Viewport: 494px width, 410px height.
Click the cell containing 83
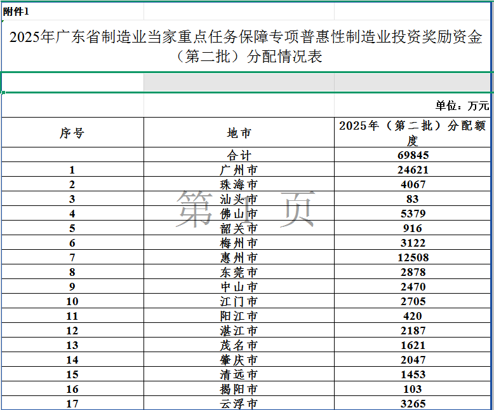click(x=413, y=199)
